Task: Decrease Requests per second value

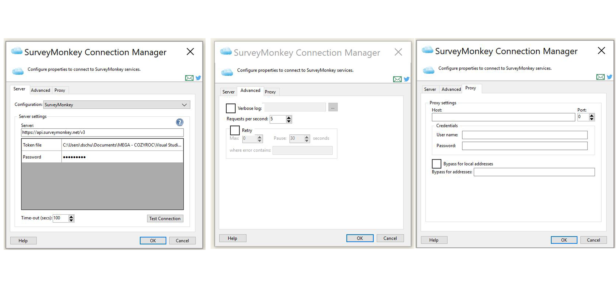Action: click(289, 121)
